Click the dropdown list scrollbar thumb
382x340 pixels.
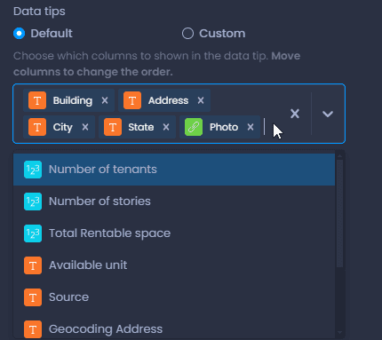(339, 214)
